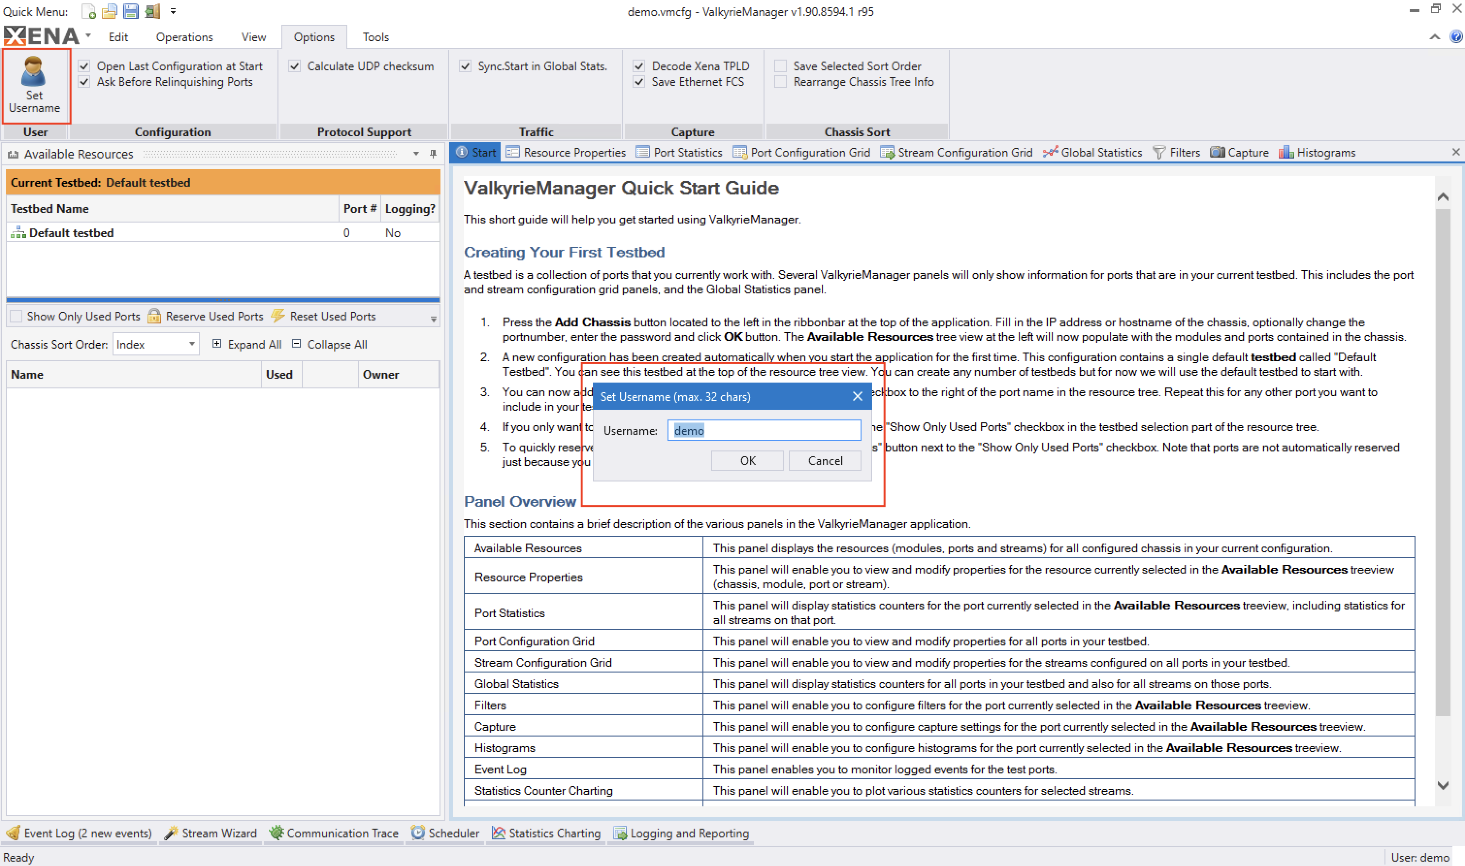
Task: Pin the Available Resources panel
Action: (x=433, y=154)
